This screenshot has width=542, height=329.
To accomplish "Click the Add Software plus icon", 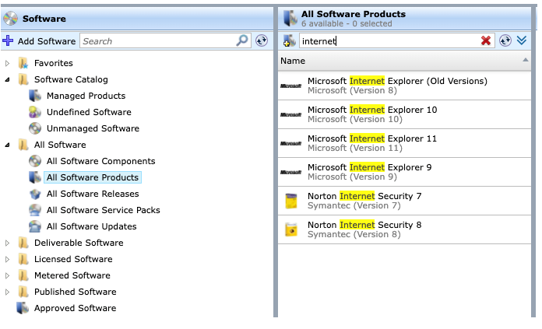I will pyautogui.click(x=8, y=40).
